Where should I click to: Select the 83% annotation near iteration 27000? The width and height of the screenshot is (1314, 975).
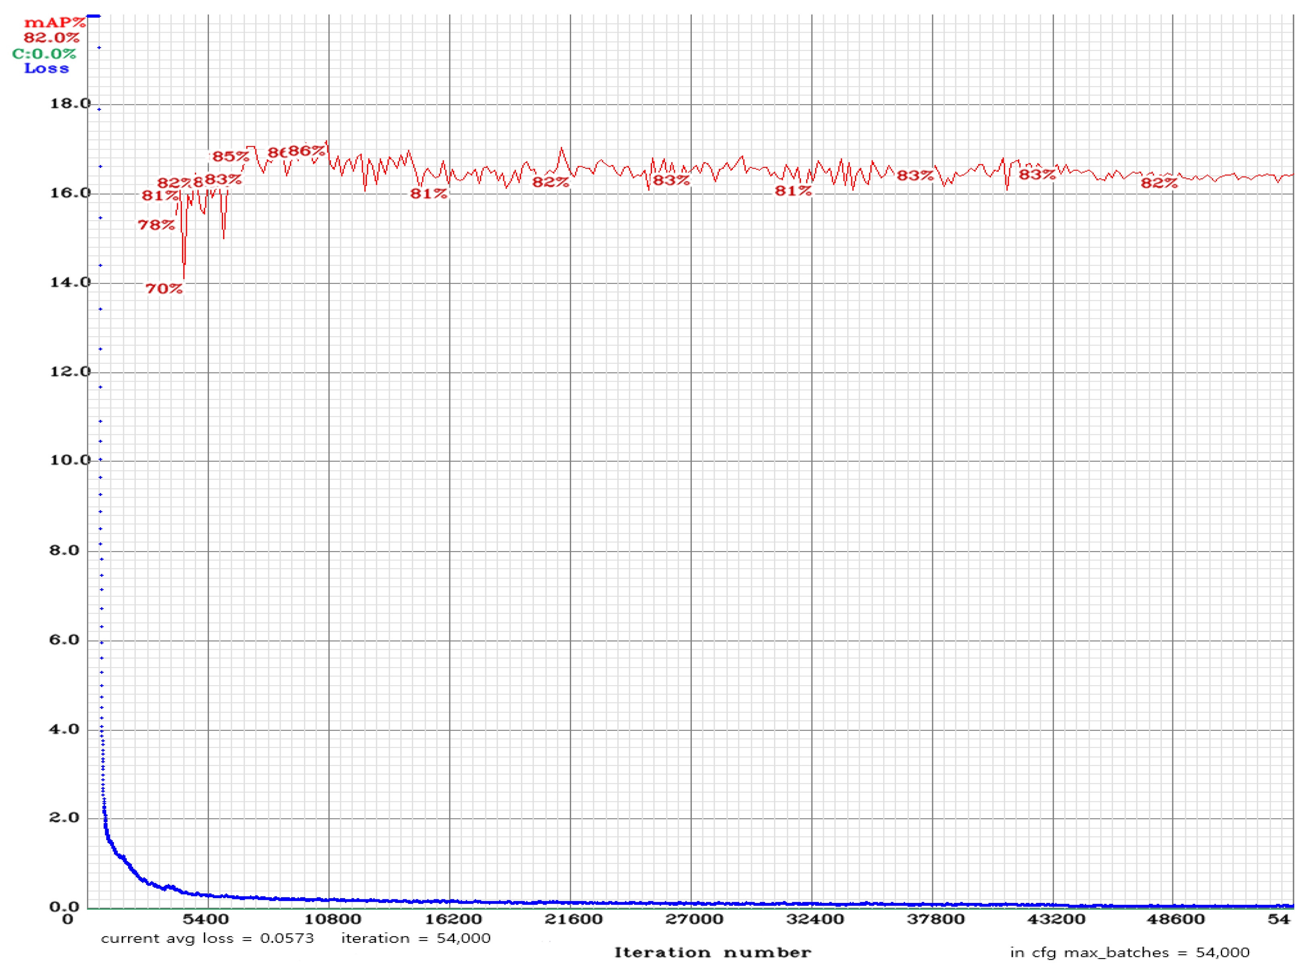coord(670,181)
